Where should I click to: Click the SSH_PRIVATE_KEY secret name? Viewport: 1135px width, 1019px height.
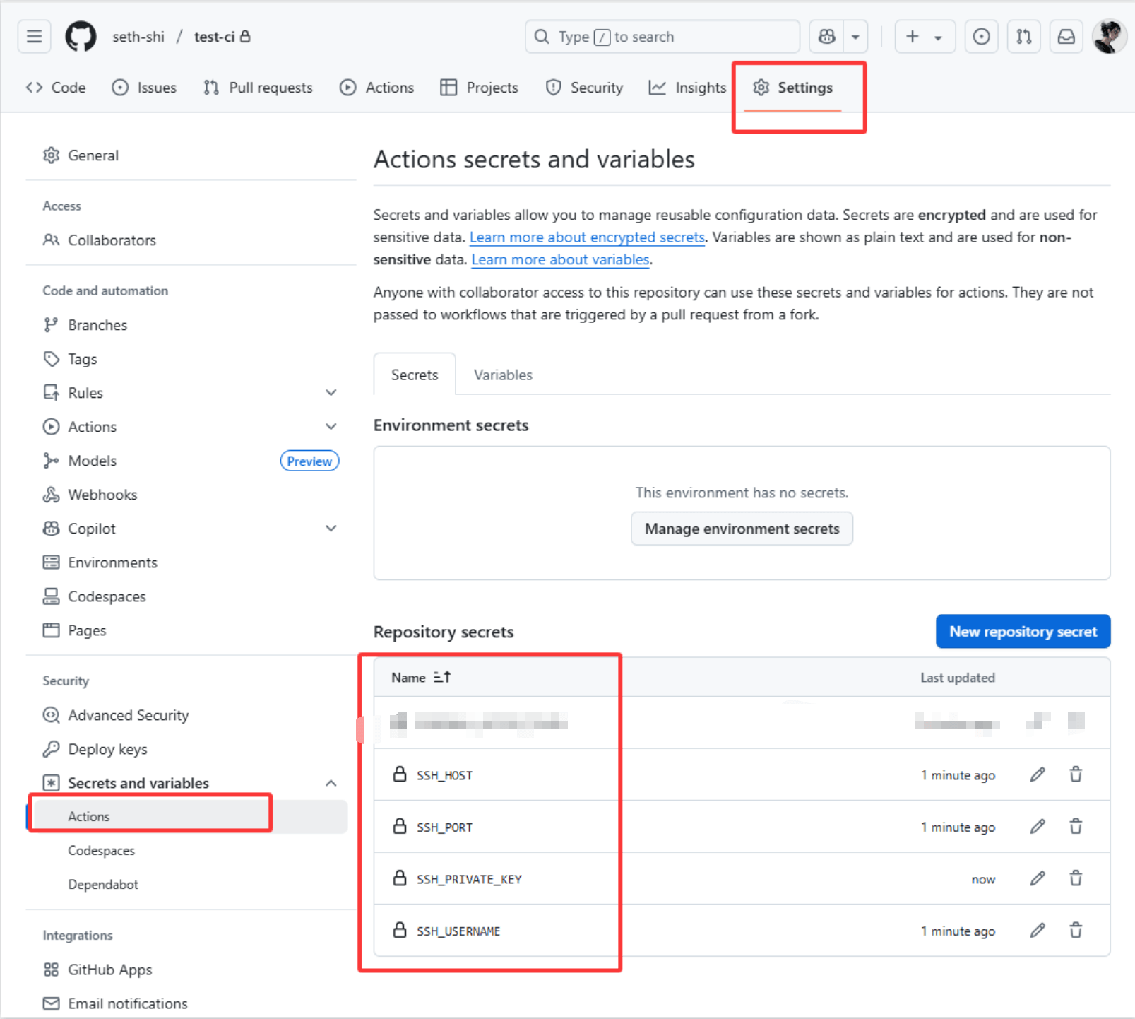click(469, 880)
